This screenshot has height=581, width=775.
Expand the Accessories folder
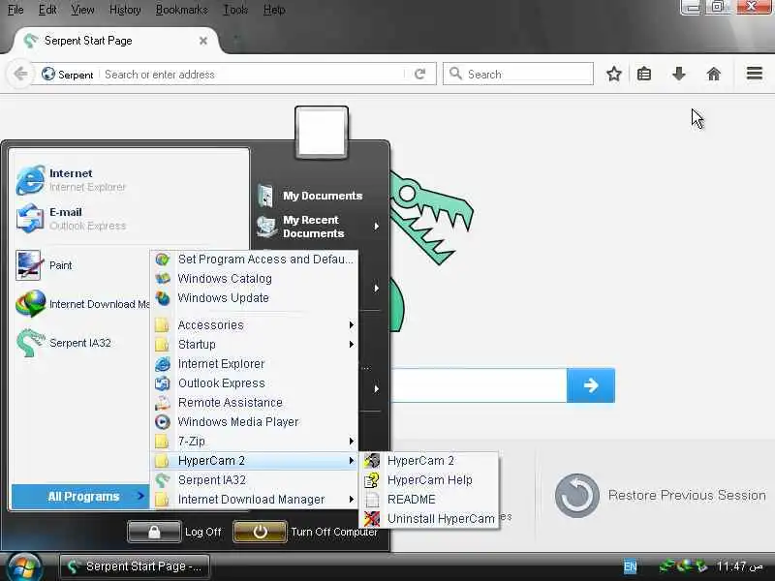(x=255, y=325)
